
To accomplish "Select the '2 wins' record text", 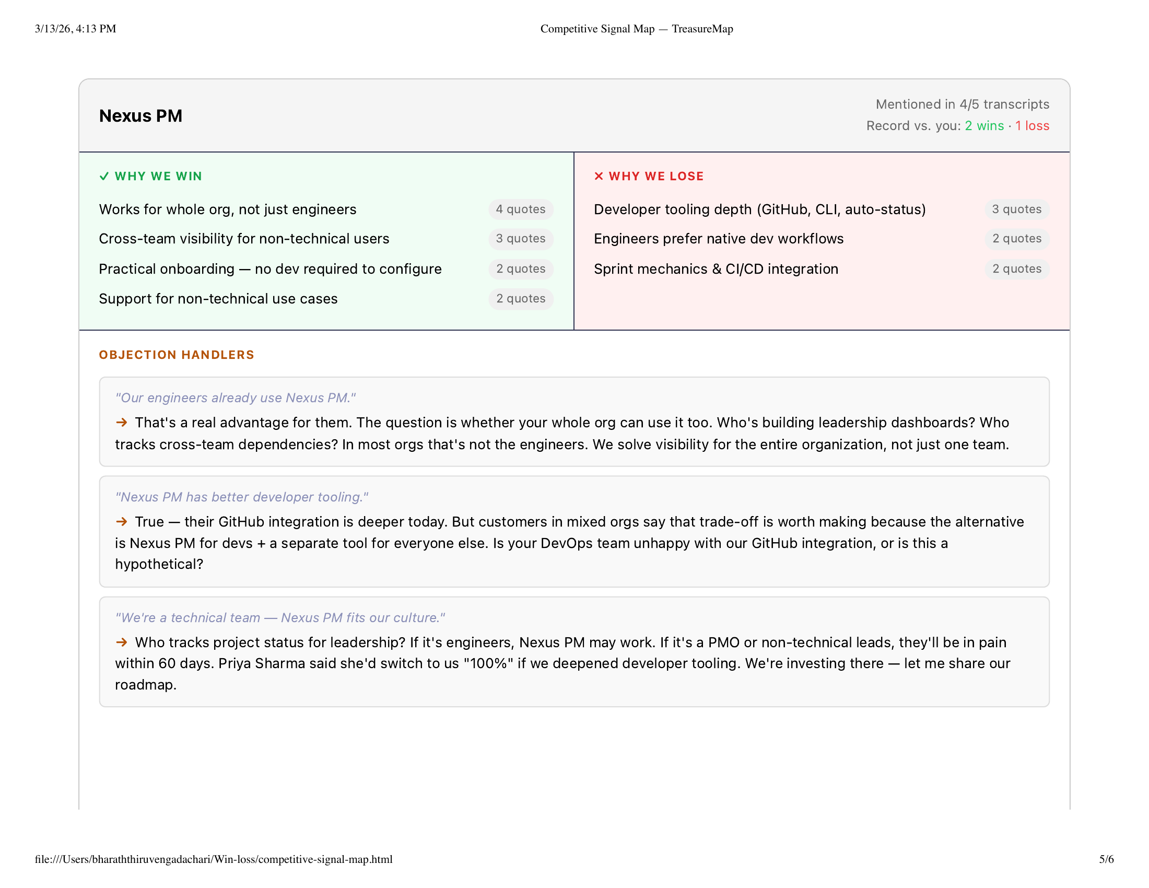I will click(x=984, y=126).
